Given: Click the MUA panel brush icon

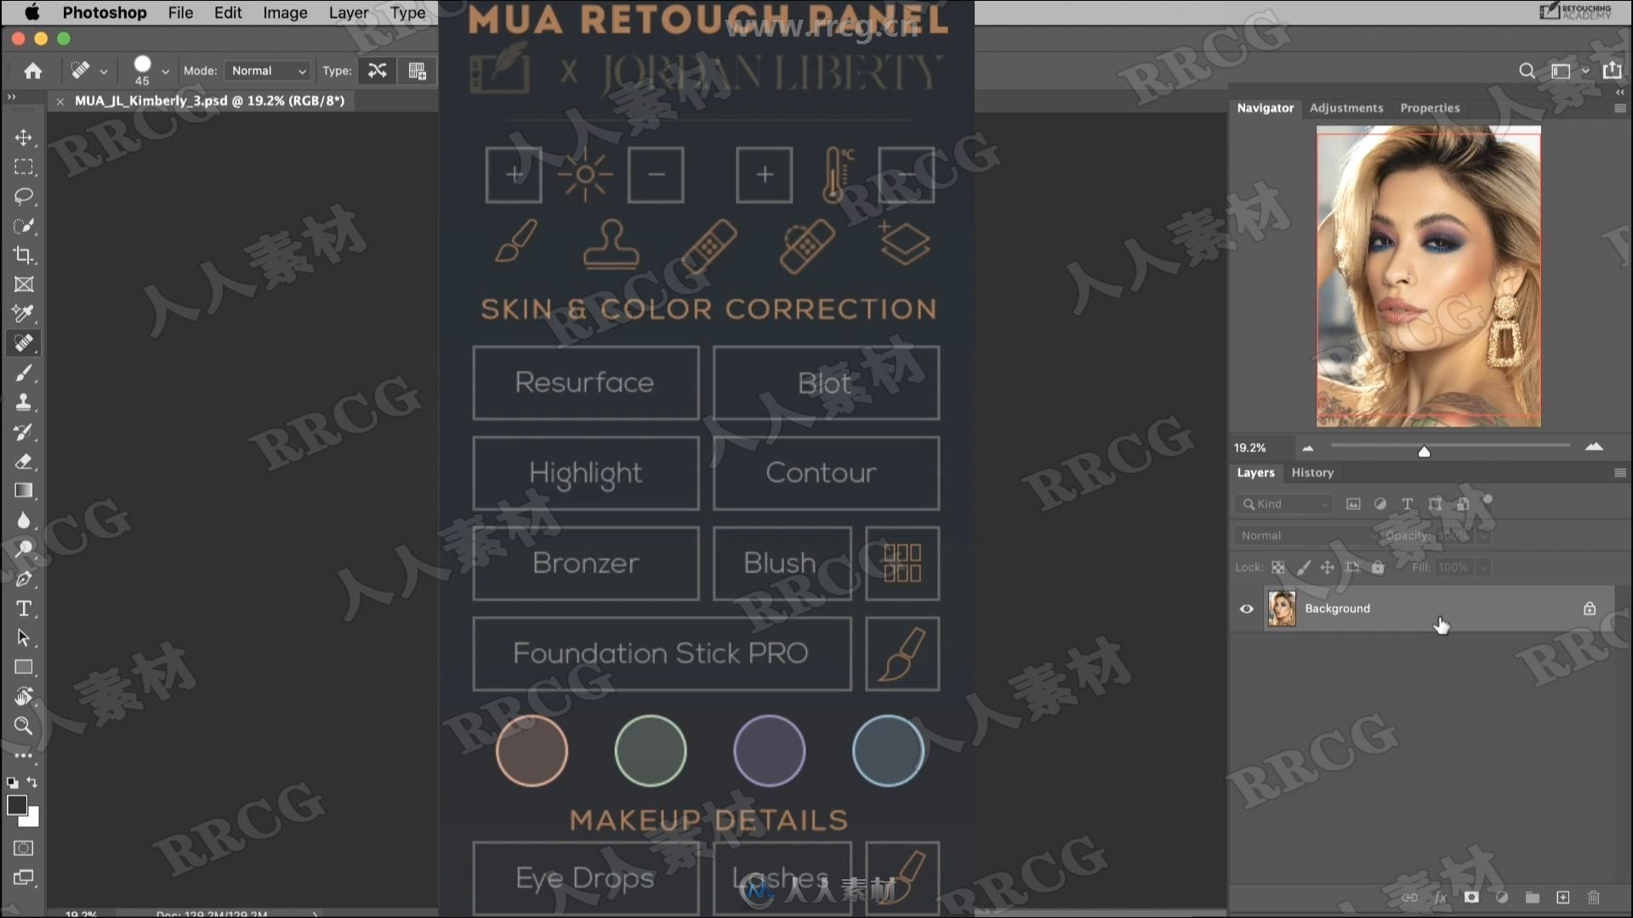Looking at the screenshot, I should (515, 242).
